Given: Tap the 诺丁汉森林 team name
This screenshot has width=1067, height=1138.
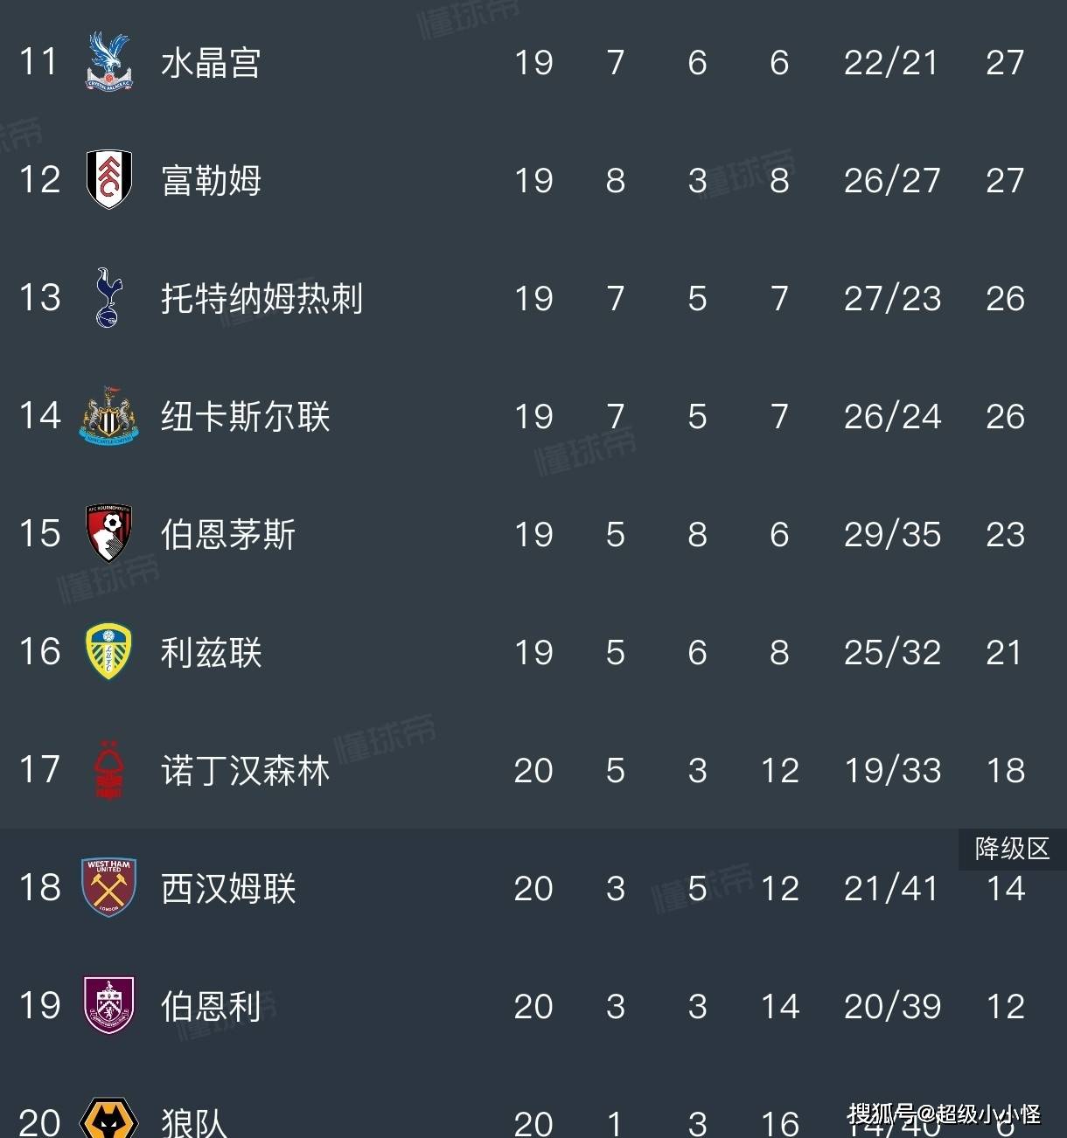Looking at the screenshot, I should [x=245, y=771].
